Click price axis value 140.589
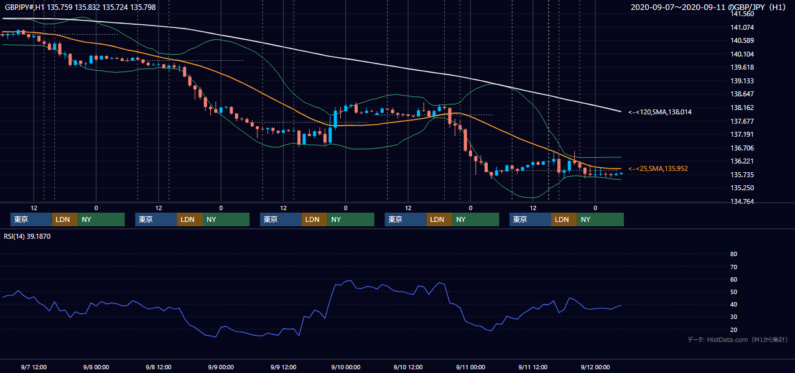The image size is (795, 373). [x=742, y=40]
